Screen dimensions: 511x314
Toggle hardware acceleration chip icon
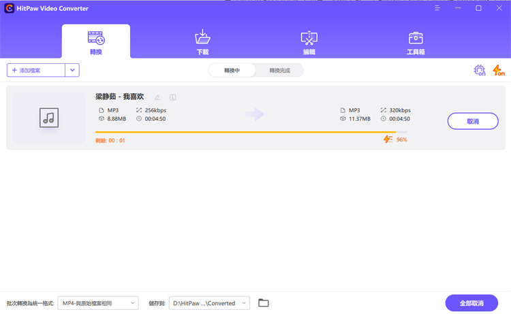480,70
